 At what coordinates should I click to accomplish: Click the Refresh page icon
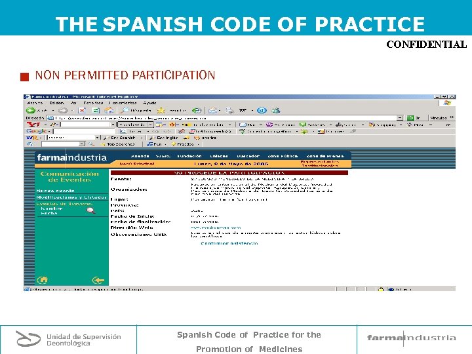coord(96,111)
